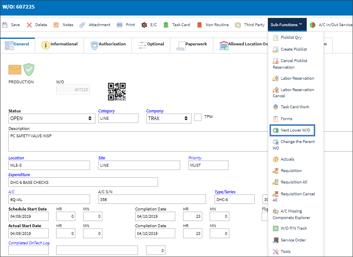Click the Schedule Start Date field
The image size is (353, 257).
[x=28, y=216]
